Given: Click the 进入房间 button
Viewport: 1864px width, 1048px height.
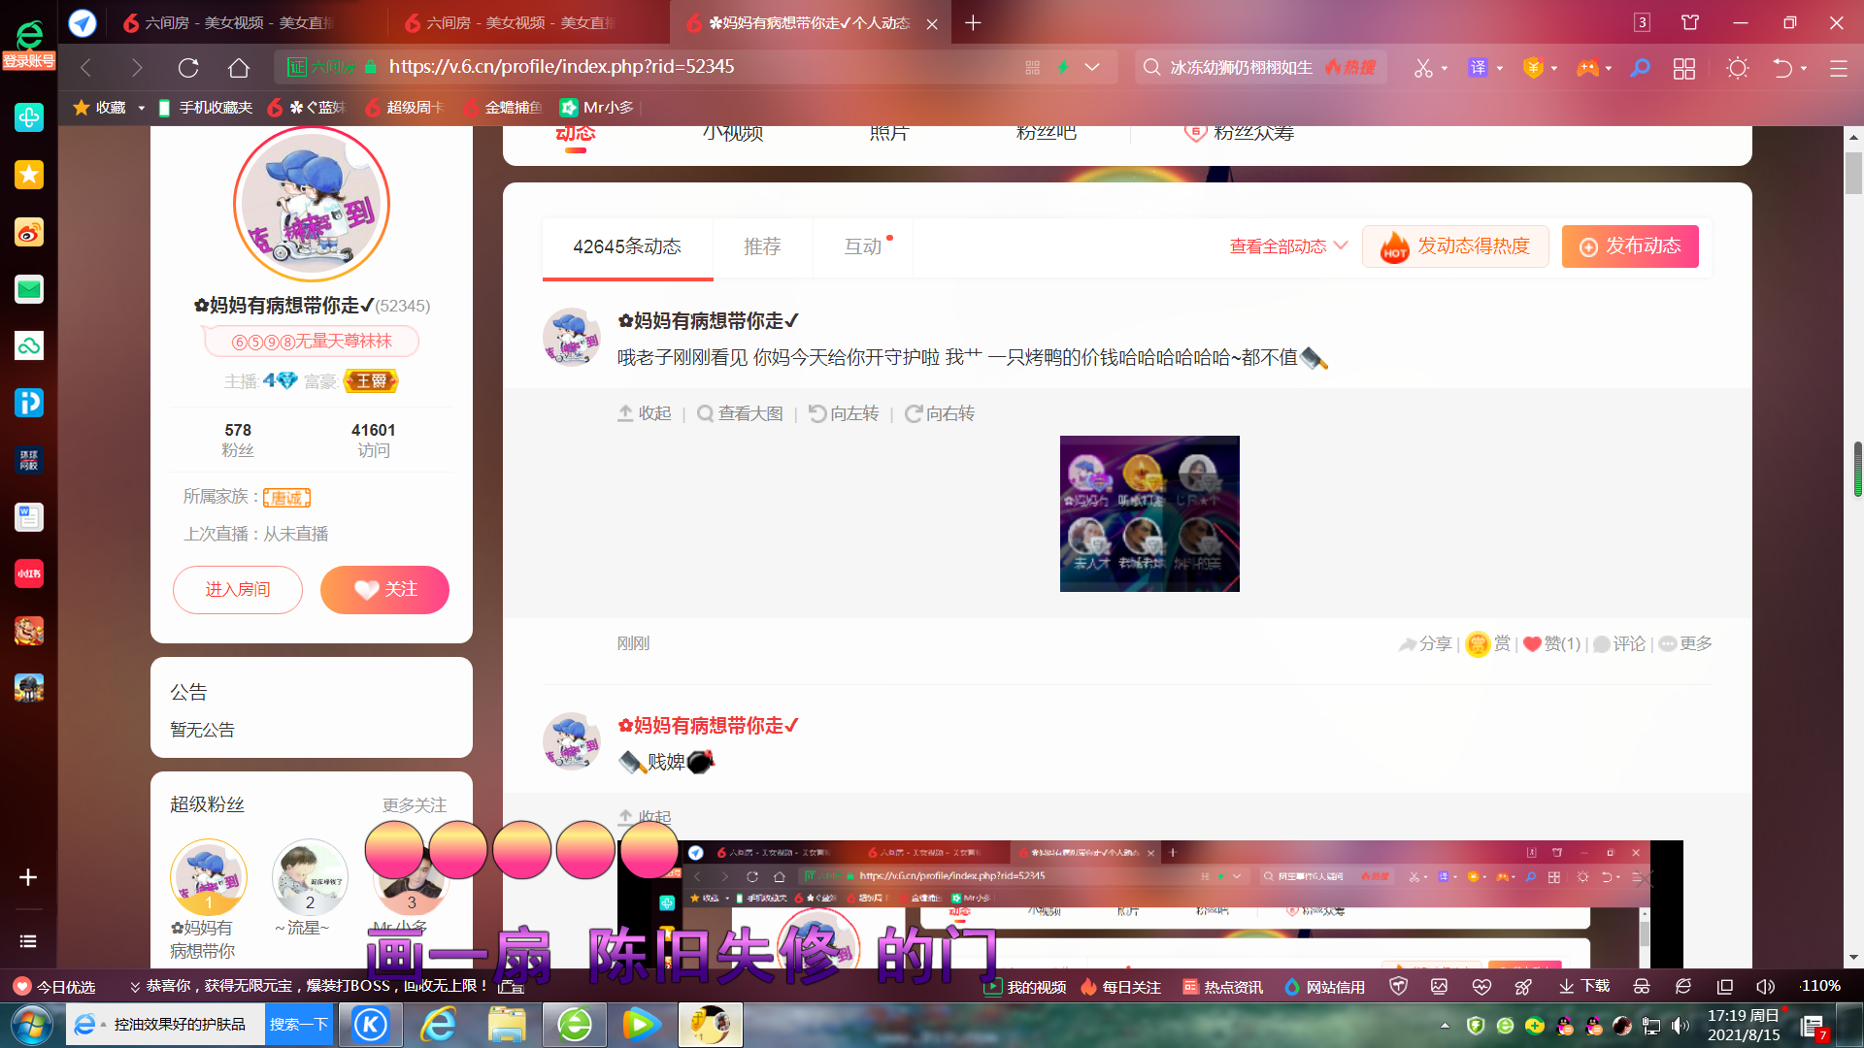Looking at the screenshot, I should (x=238, y=590).
